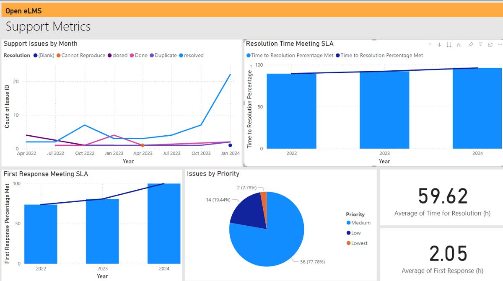This screenshot has width=503, height=281.
Task: Click Apr 2022 axis label
Action: point(26,153)
